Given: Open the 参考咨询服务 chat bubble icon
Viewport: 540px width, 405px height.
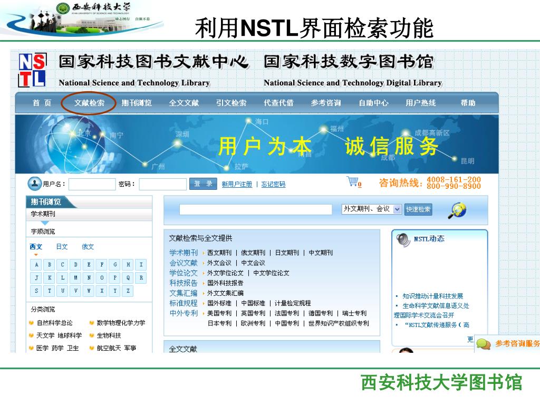Looking at the screenshot, I should point(484,344).
